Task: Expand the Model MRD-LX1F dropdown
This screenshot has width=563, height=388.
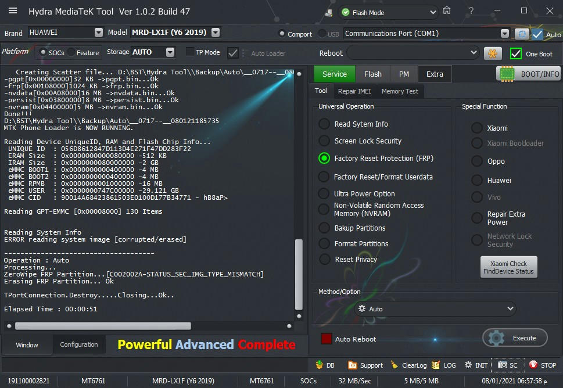Action: click(x=216, y=33)
